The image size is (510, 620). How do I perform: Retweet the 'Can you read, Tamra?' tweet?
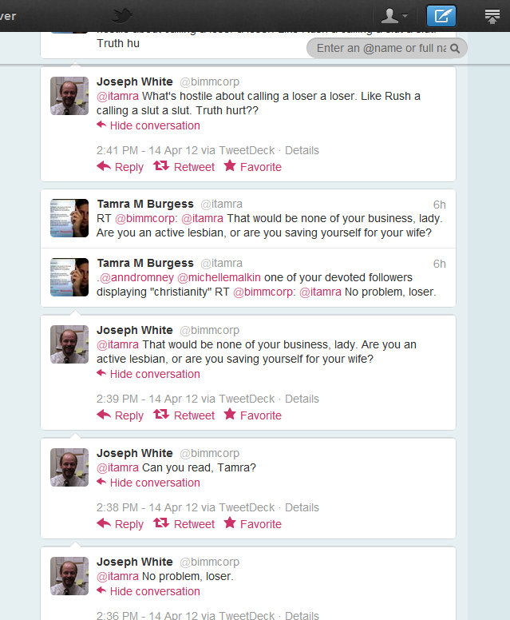point(184,524)
